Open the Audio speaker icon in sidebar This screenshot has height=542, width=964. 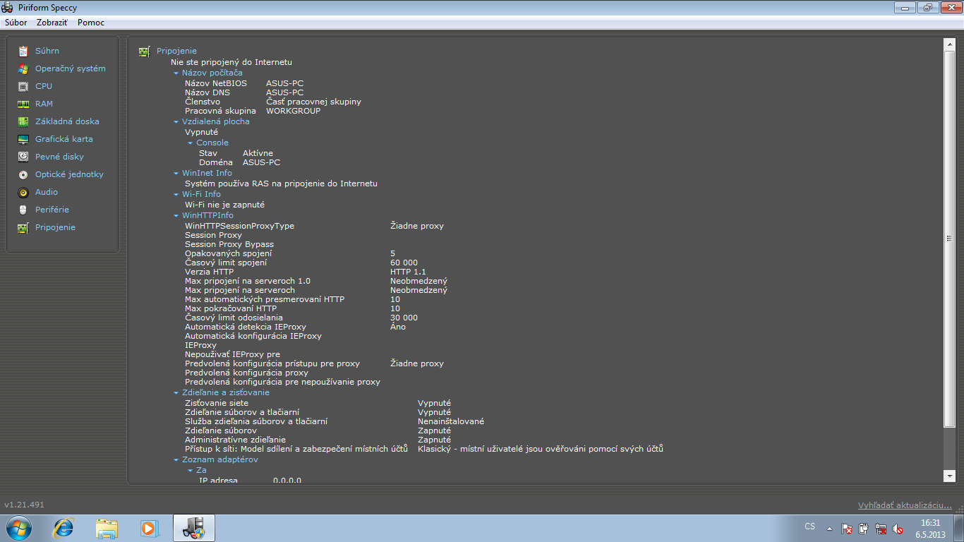(x=23, y=192)
